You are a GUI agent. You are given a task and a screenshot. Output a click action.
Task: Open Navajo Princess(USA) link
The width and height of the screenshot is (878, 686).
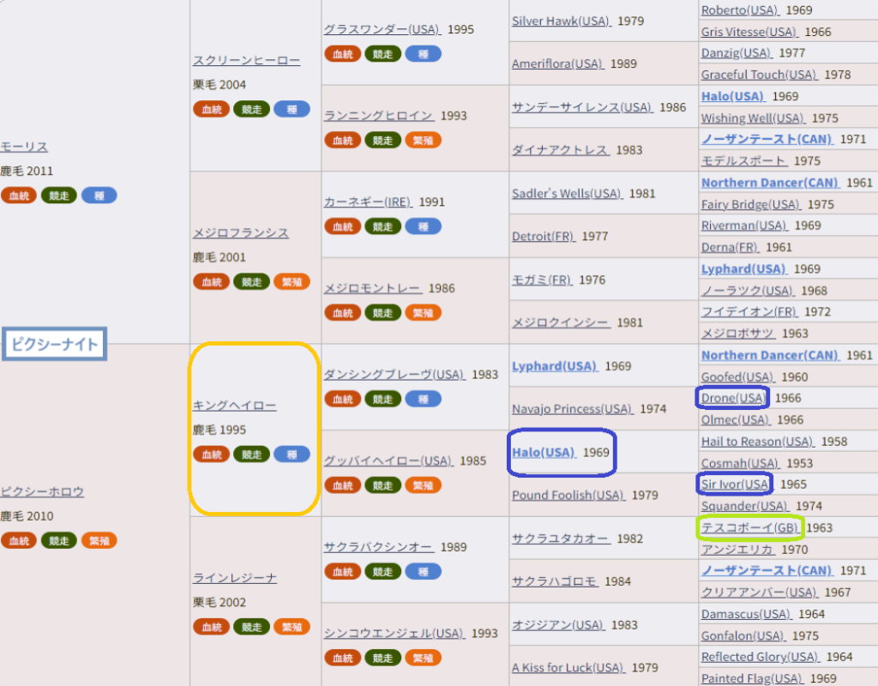[573, 409]
